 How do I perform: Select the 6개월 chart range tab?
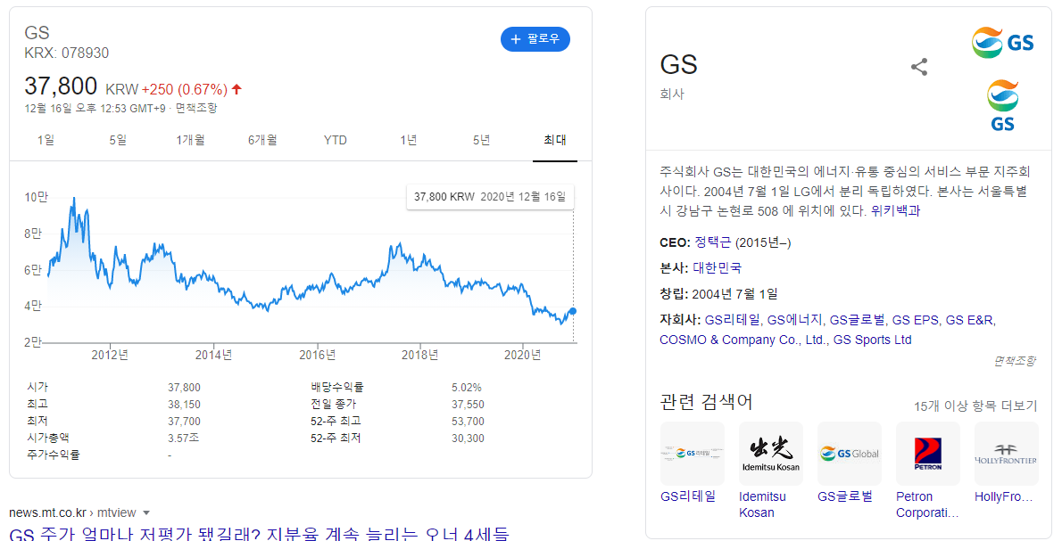(262, 140)
